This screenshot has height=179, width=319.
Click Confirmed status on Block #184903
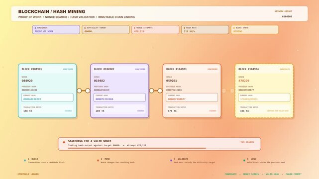point(213,69)
